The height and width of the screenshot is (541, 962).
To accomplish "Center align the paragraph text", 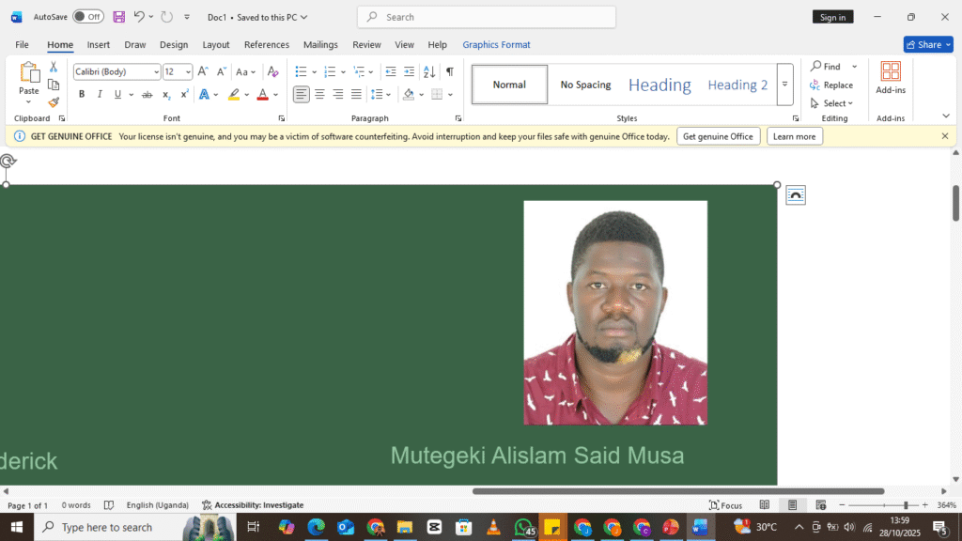I will coord(319,94).
